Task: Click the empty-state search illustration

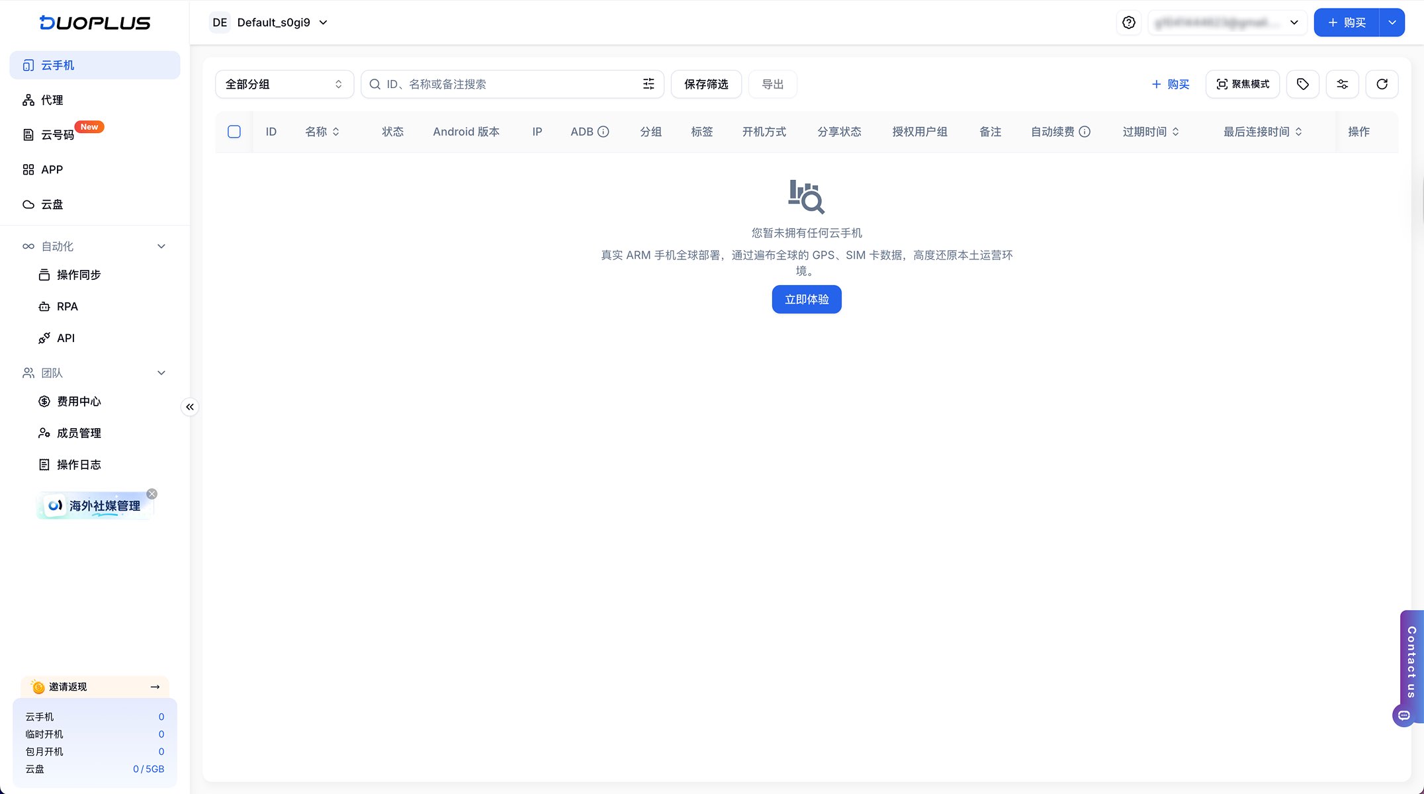Action: [807, 197]
